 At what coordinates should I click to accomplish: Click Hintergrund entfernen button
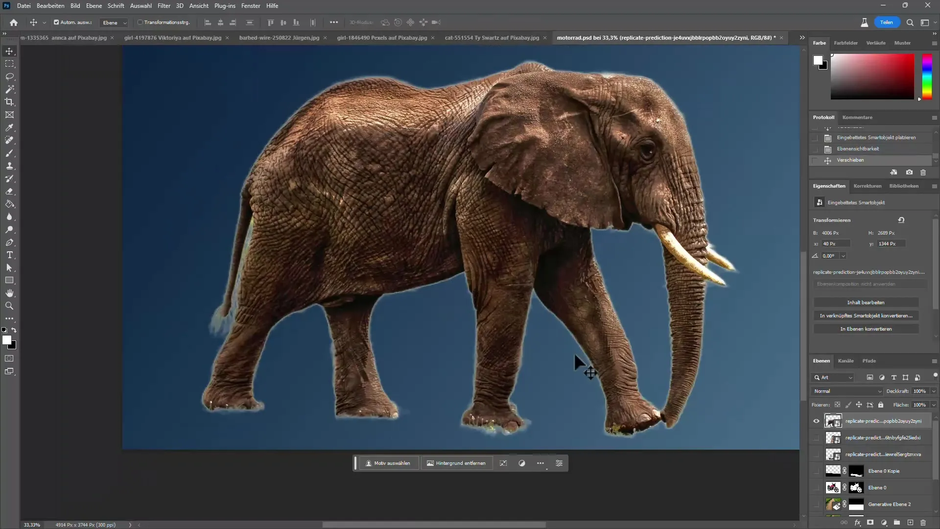tap(456, 463)
